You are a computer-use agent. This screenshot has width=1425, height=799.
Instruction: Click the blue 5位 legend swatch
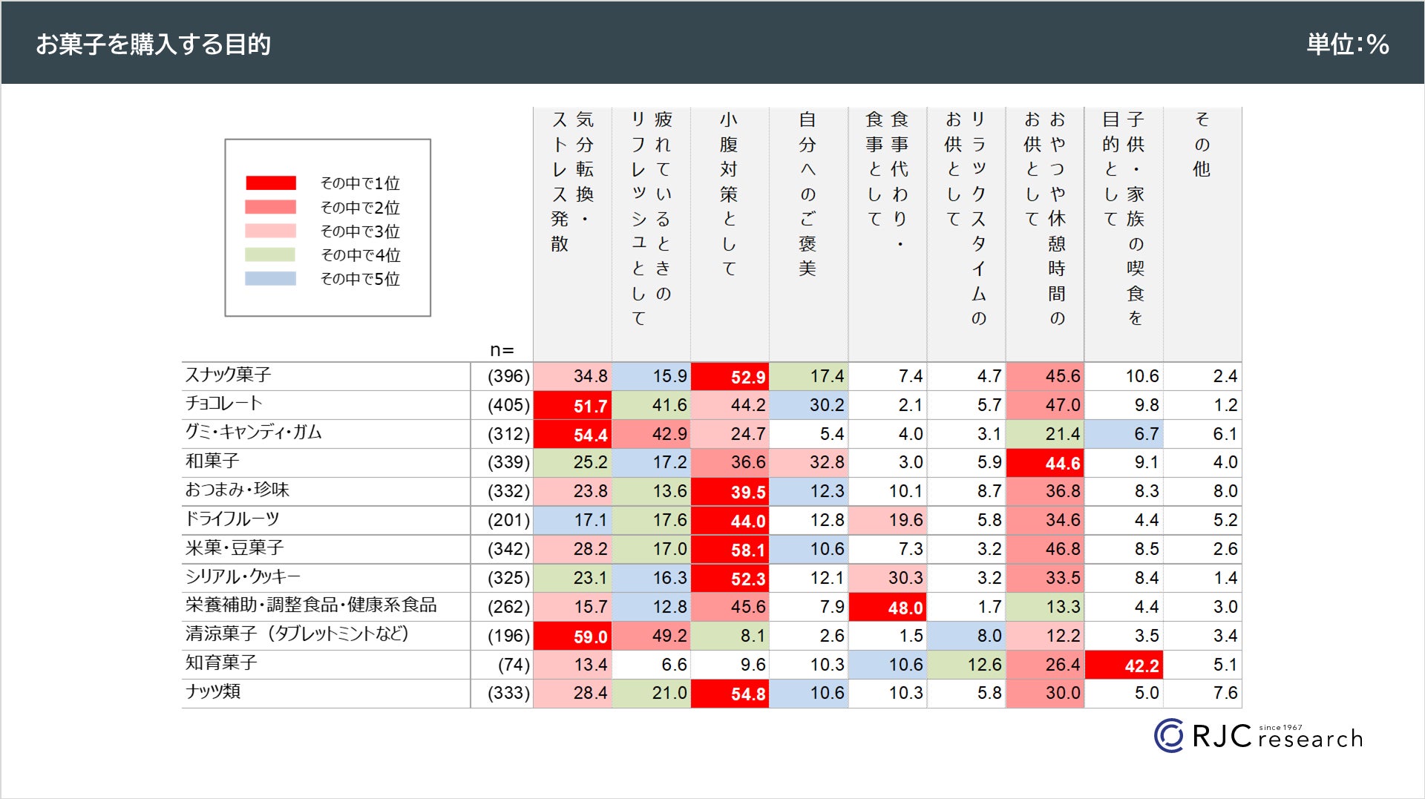271,278
